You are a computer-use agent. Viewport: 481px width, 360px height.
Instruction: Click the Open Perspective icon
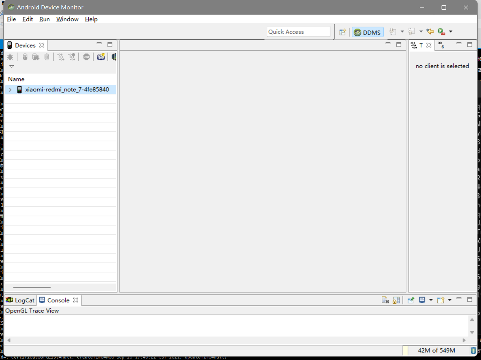pyautogui.click(x=342, y=32)
